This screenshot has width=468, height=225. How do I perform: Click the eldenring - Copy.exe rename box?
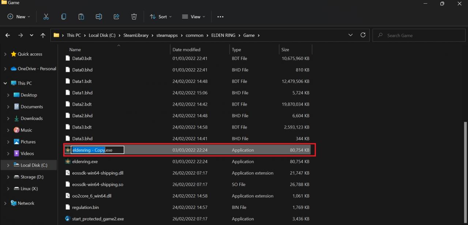pyautogui.click(x=98, y=150)
